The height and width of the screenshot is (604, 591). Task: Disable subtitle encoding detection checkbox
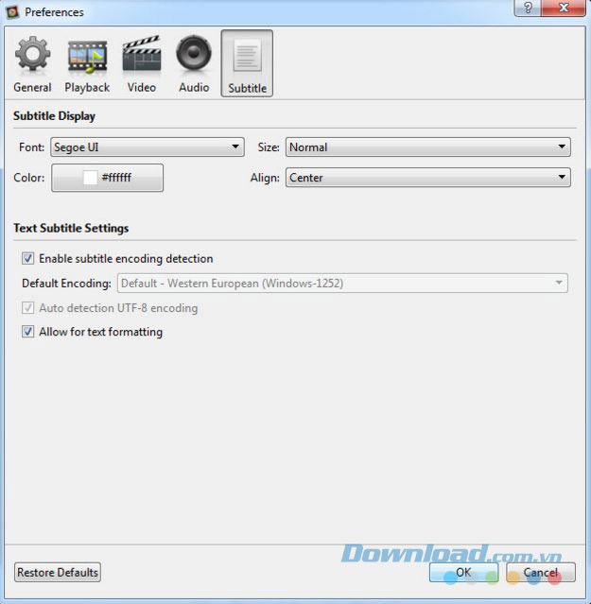28,258
